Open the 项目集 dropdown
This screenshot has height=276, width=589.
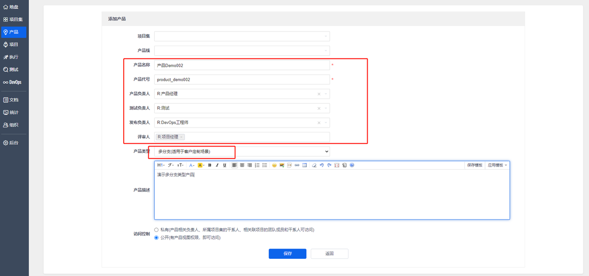tap(242, 36)
